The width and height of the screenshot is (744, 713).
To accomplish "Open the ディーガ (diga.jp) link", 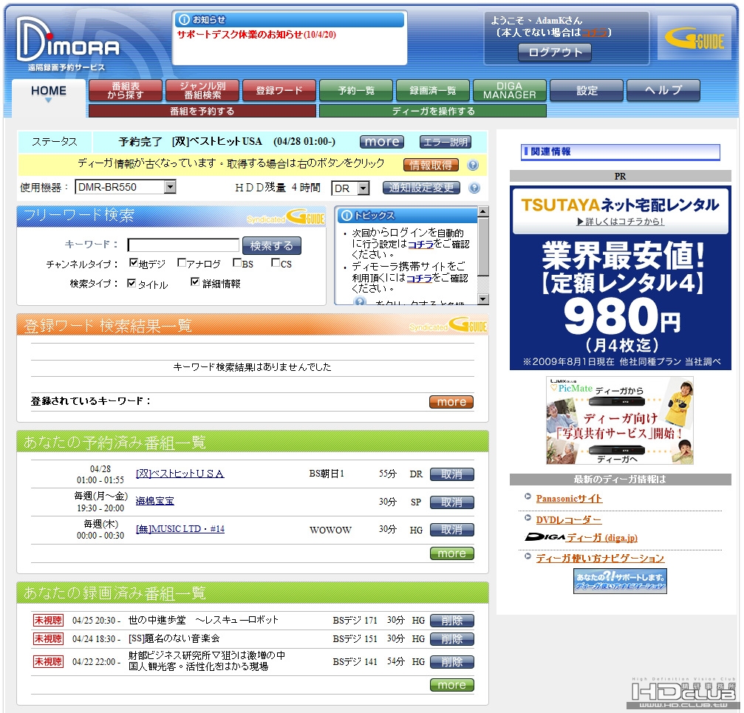I will 601,537.
